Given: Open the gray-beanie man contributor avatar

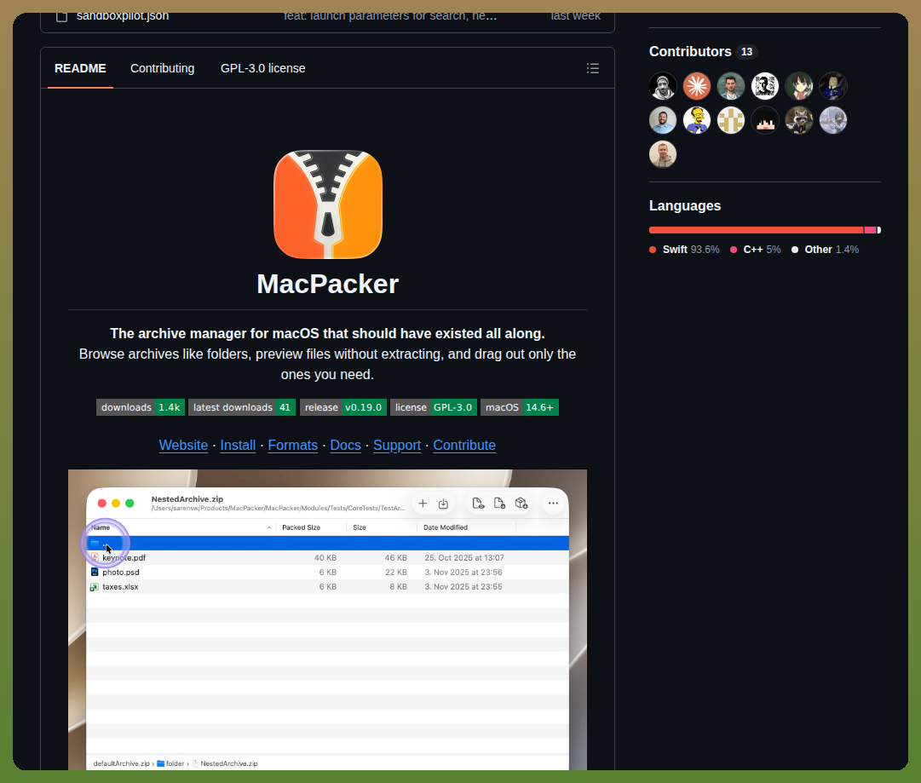Looking at the screenshot, I should [663, 86].
